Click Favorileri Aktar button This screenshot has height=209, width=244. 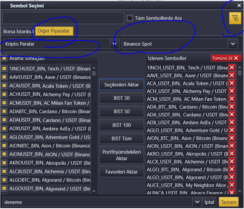(x=121, y=172)
